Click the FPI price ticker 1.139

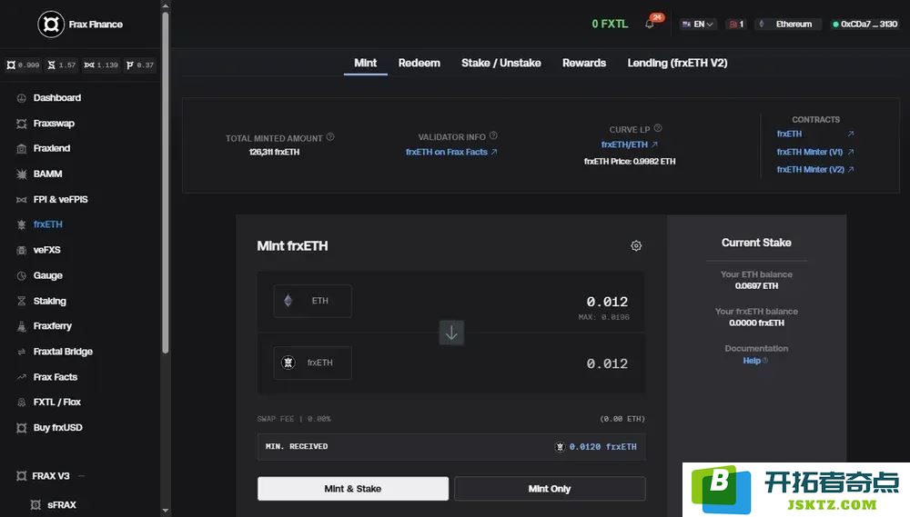[101, 65]
